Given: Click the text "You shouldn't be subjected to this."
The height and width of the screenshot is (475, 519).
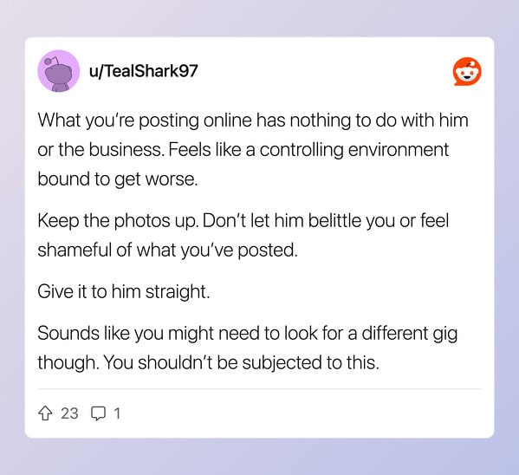Looking at the screenshot, I should (x=241, y=362).
